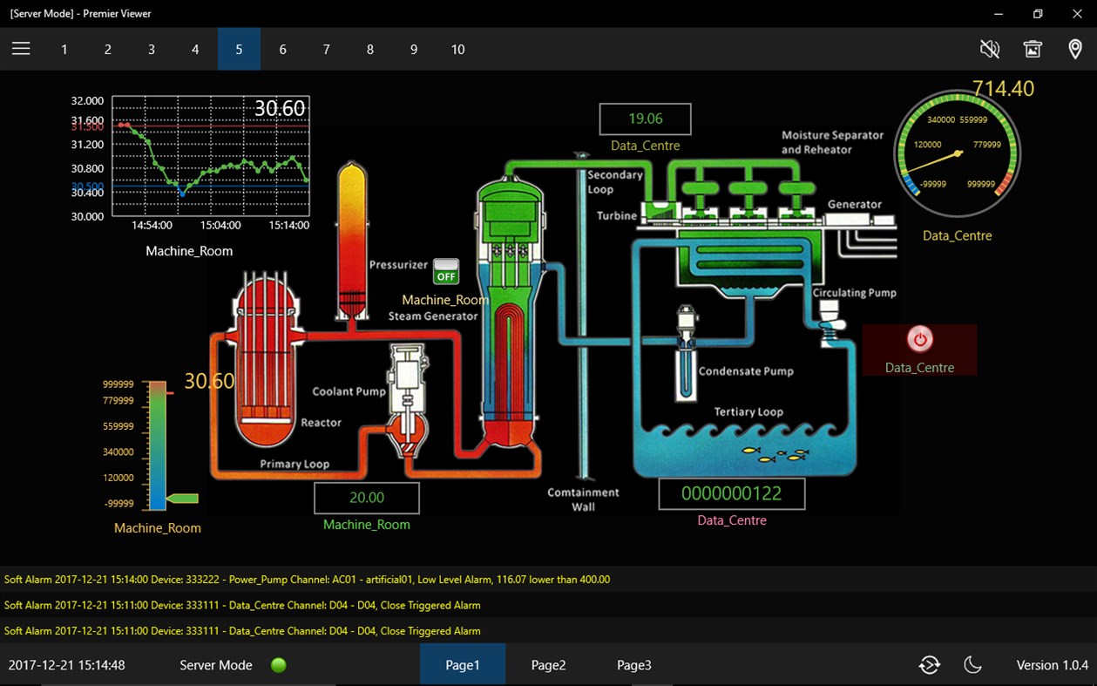The width and height of the screenshot is (1097, 686).
Task: Select the middle Data_Centre D04 alarm row
Action: coord(548,605)
